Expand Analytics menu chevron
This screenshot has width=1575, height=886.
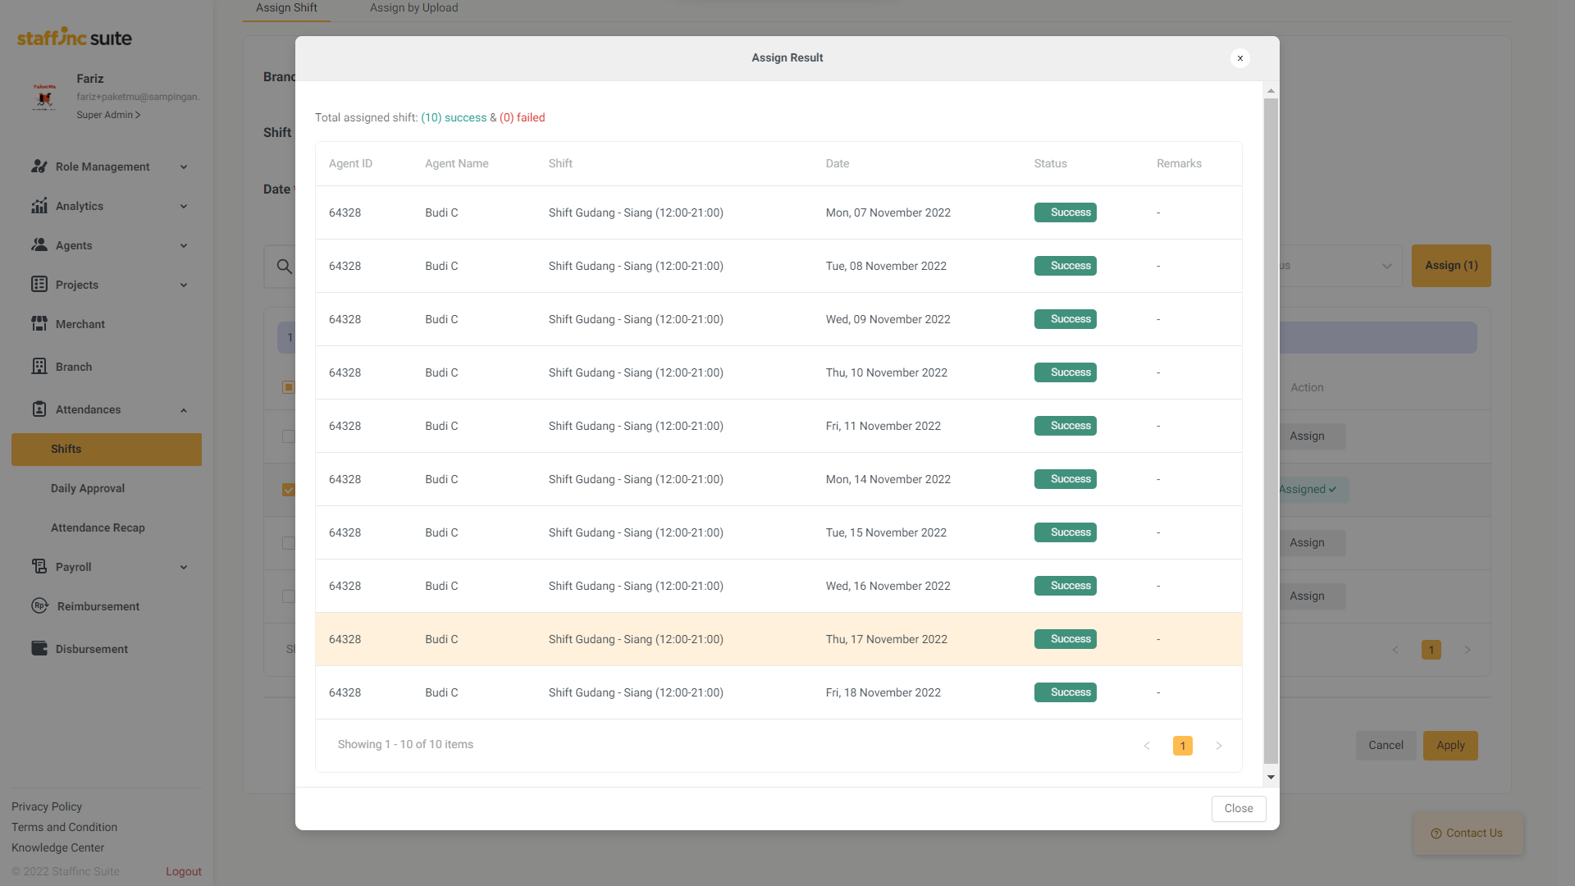(x=184, y=207)
